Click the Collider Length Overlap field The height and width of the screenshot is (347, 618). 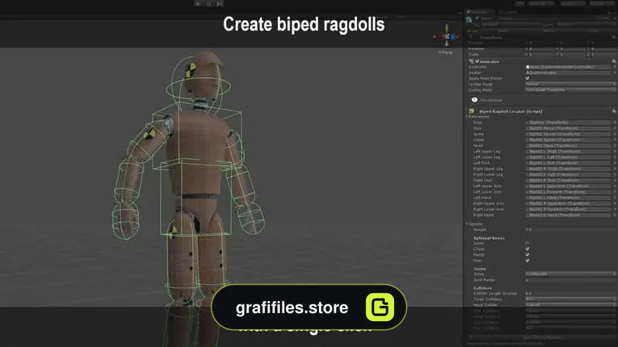[x=570, y=293]
